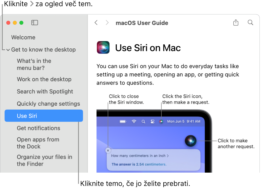The width and height of the screenshot is (261, 189).
Task: Select the Use Siri topic
Action: (x=44, y=116)
